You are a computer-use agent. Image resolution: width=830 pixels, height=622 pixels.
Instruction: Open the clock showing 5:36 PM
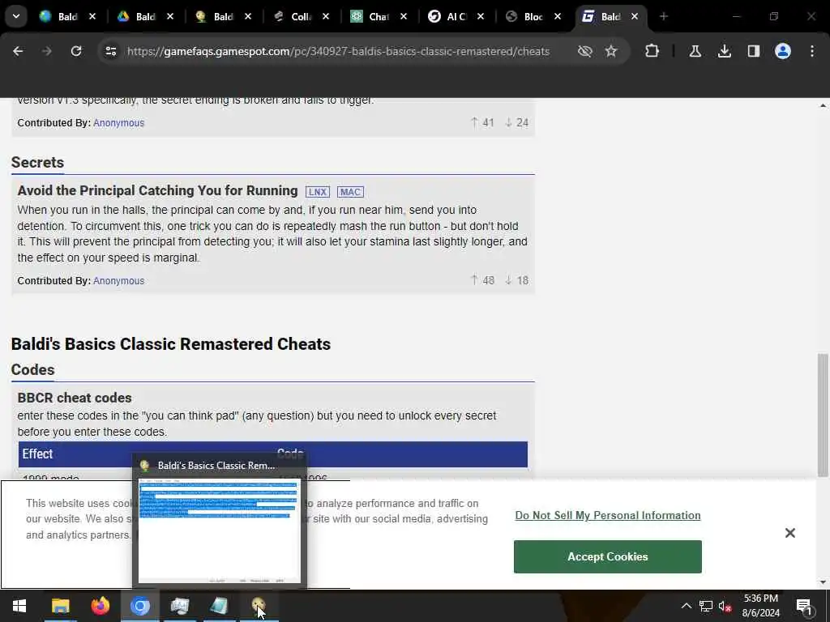[x=760, y=606]
